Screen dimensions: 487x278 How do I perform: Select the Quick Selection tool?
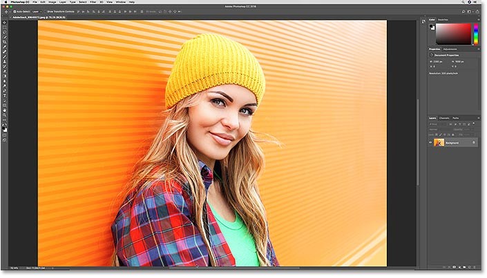point(4,37)
